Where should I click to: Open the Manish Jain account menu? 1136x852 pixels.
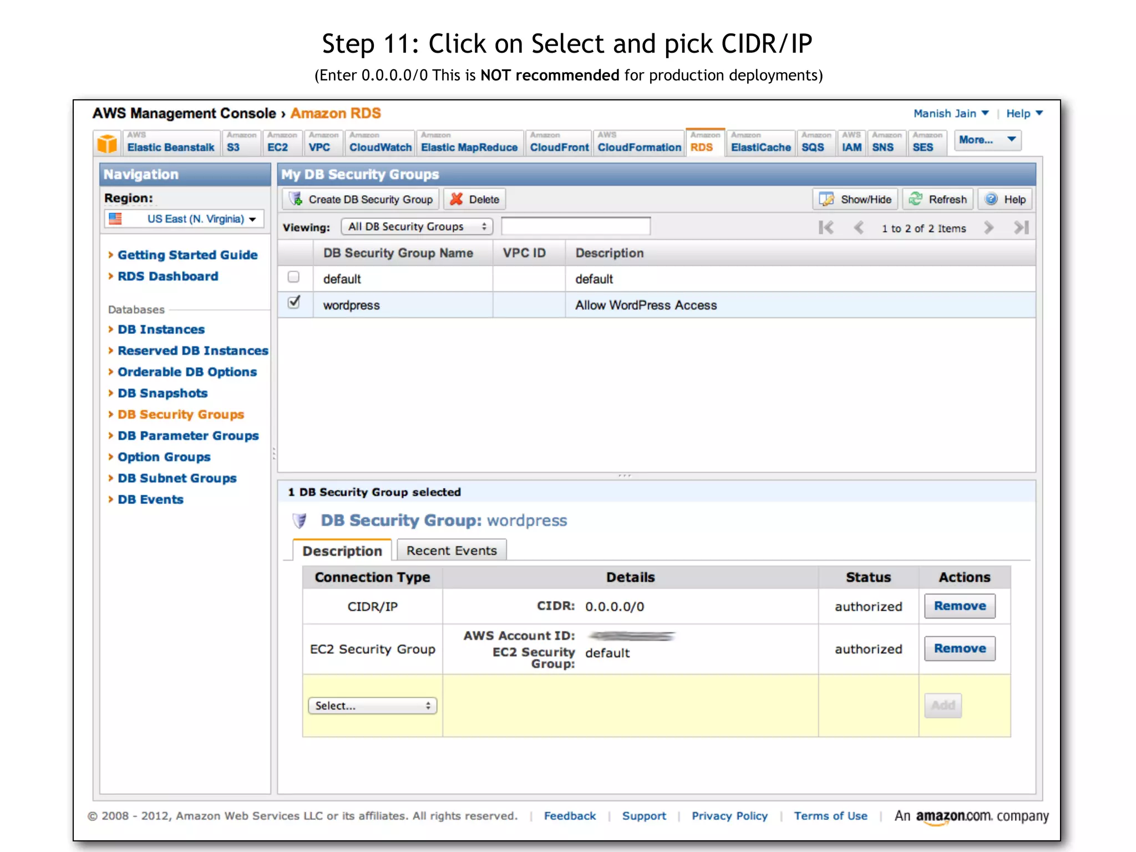[951, 113]
